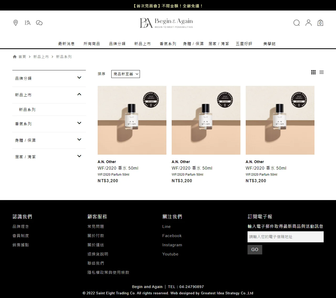
Task: Open the member account icon
Action: point(308,23)
